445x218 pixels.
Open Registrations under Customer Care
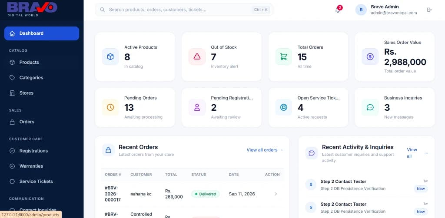coord(42,151)
